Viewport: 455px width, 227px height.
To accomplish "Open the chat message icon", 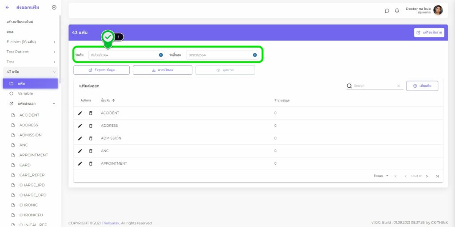I will (387, 11).
